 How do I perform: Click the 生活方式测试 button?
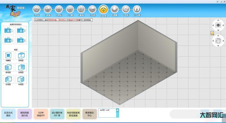(8, 114)
